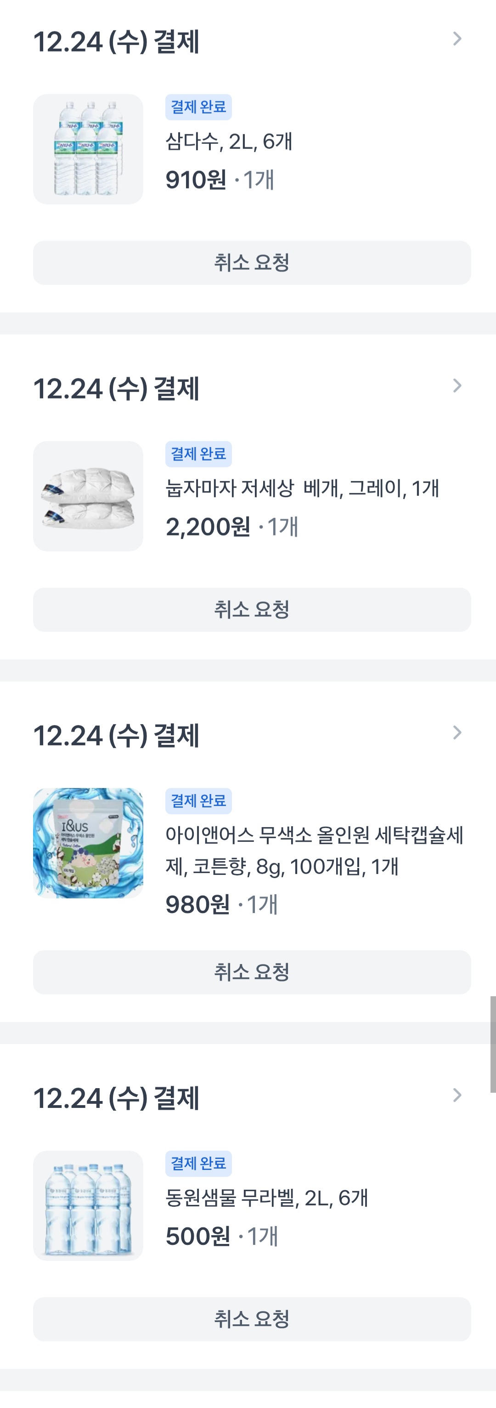Tap the white pillow product image
This screenshot has width=496, height=1408.
point(88,496)
